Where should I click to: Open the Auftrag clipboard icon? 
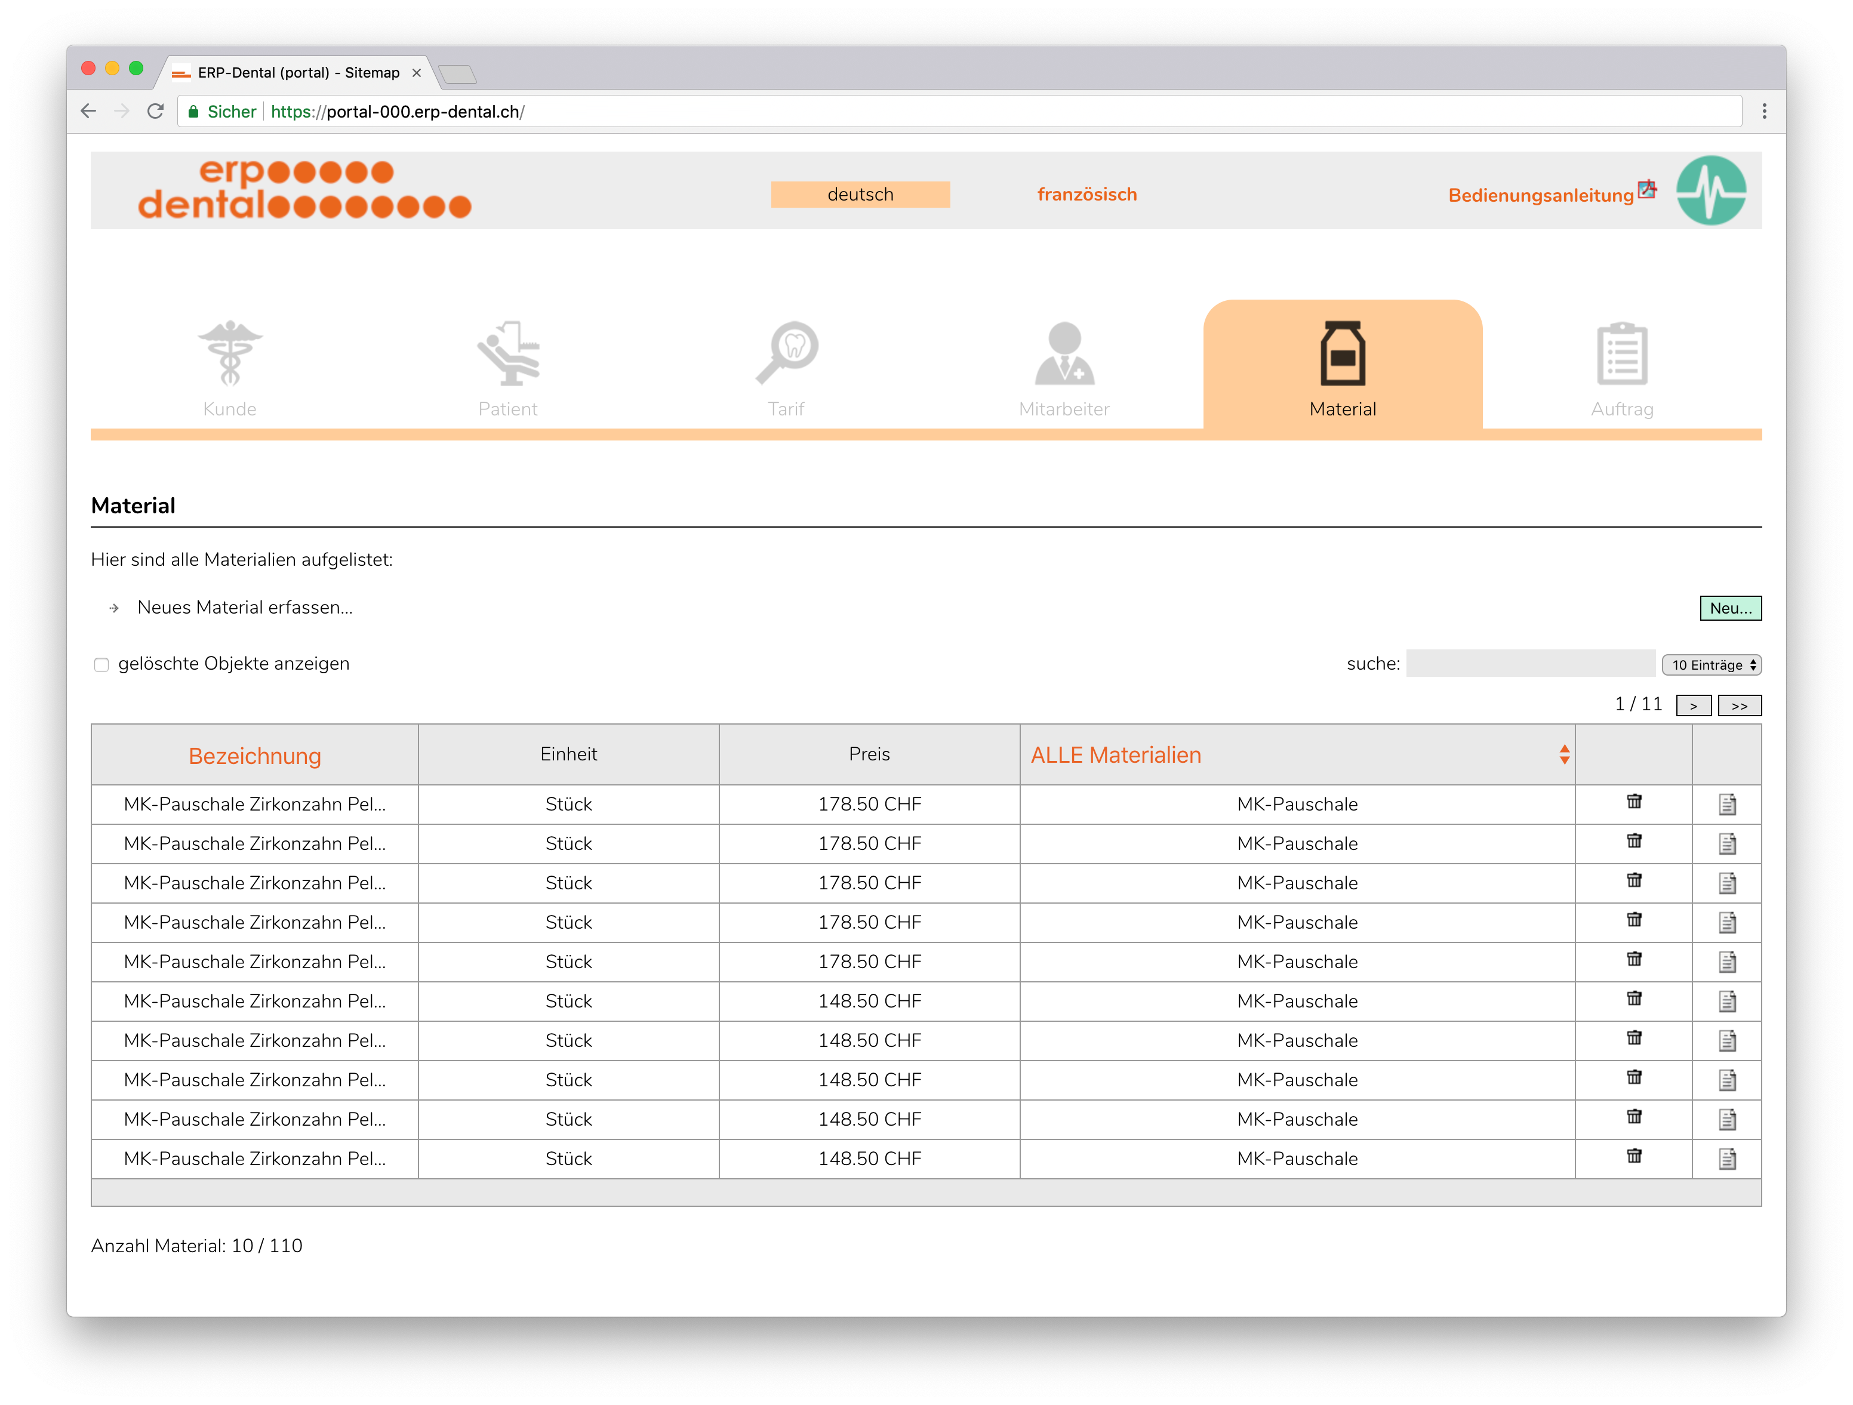point(1622,353)
